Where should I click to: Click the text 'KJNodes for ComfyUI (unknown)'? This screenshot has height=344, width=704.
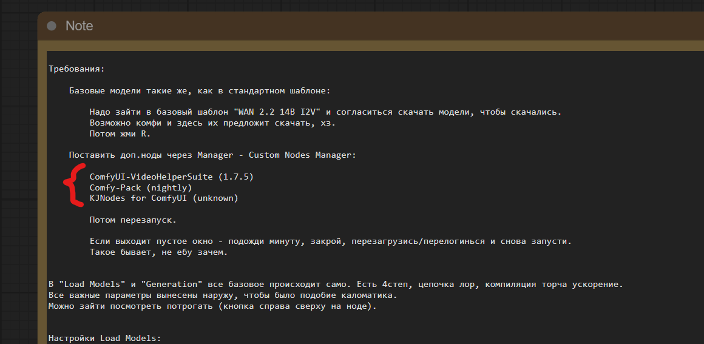pos(163,198)
